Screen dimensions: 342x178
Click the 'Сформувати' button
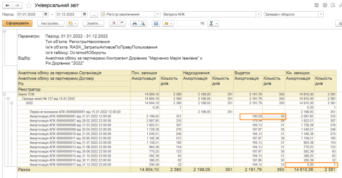[x=17, y=23]
